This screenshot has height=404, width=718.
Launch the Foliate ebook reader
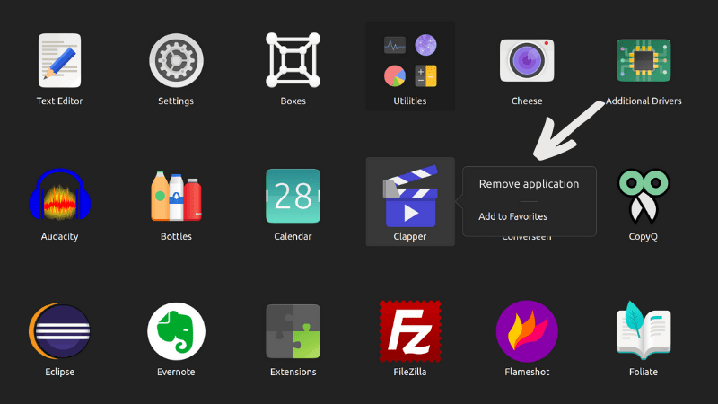pyautogui.click(x=644, y=331)
